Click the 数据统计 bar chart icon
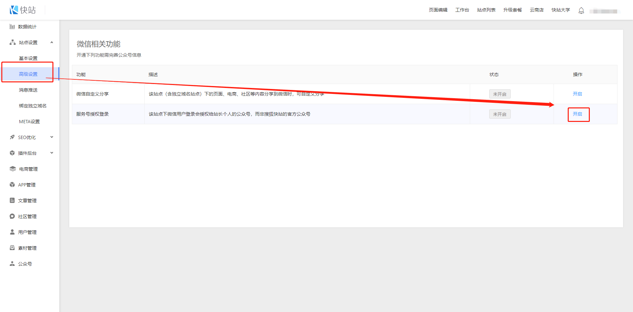Image resolution: width=633 pixels, height=312 pixels. 12,26
